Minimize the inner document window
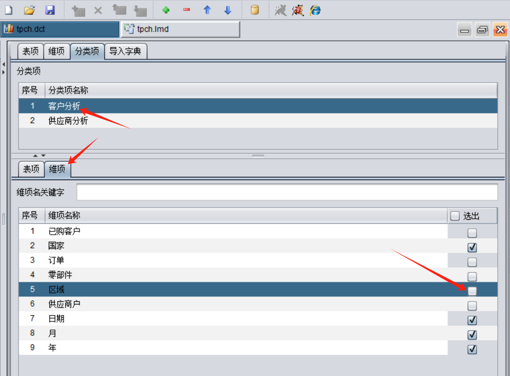 click(x=464, y=30)
